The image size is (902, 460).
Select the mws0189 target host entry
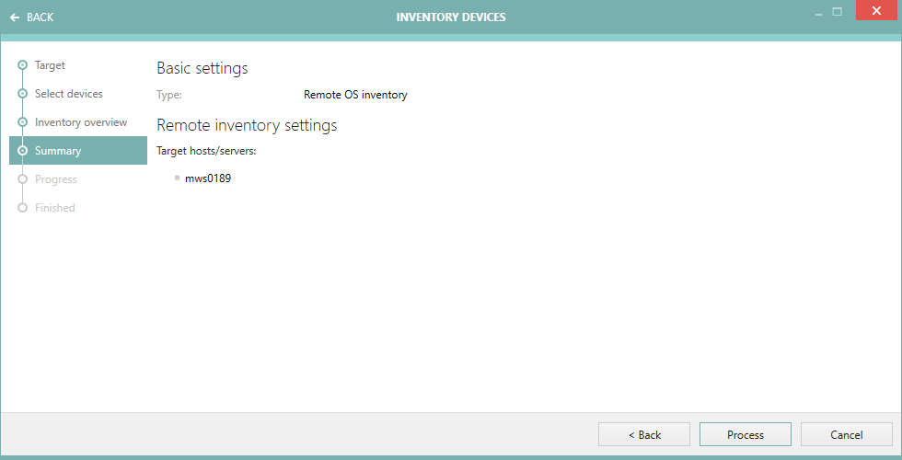click(208, 178)
